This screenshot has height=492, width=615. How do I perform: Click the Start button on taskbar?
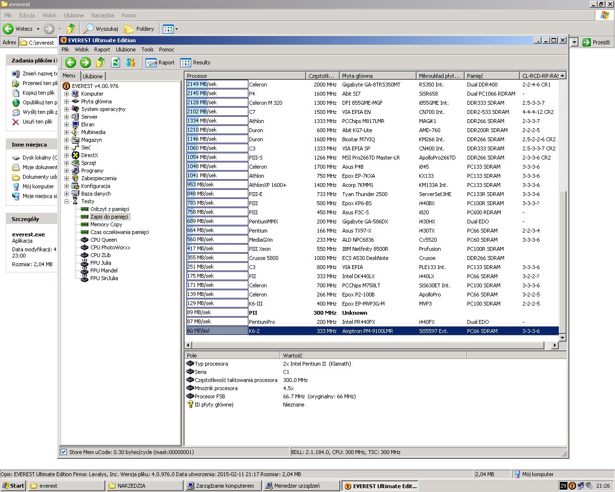13,486
